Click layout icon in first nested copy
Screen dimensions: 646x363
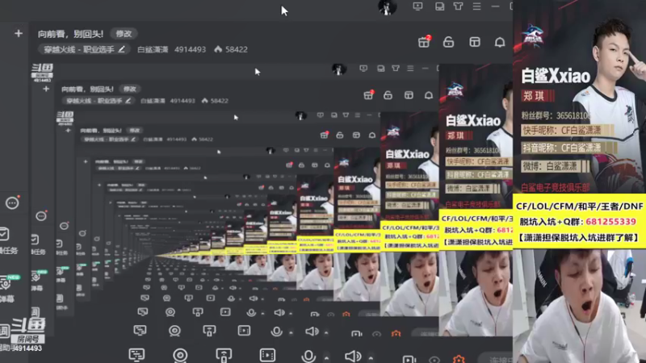(x=409, y=95)
